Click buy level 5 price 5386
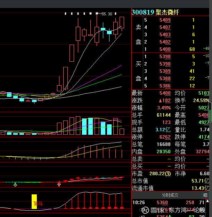This screenshot has width=212, height=217. click(165, 86)
